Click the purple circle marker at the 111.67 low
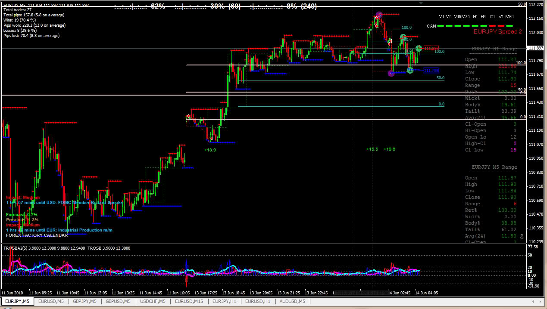This screenshot has height=309, width=547. (x=391, y=73)
